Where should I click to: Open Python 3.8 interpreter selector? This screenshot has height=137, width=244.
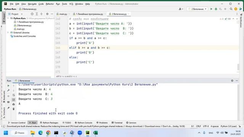(x=229, y=126)
